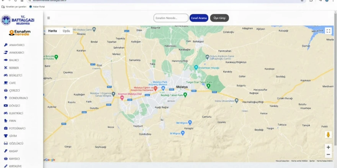
Task: Click the Üye Girişi button
Action: coord(219,18)
